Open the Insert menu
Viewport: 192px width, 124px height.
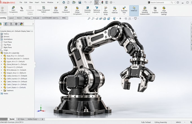(37, 2)
